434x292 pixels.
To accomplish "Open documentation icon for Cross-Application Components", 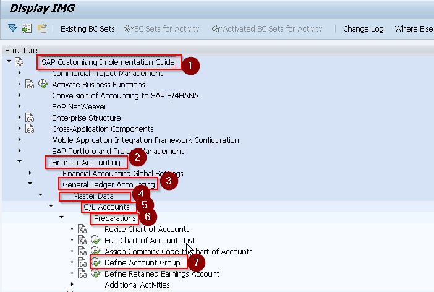I will click(30, 129).
